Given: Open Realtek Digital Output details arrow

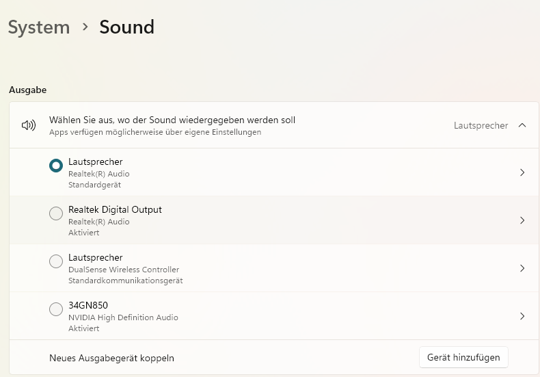Looking at the screenshot, I should point(522,220).
